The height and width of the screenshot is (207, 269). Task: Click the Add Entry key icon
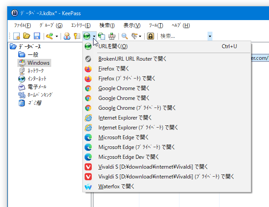(49, 36)
